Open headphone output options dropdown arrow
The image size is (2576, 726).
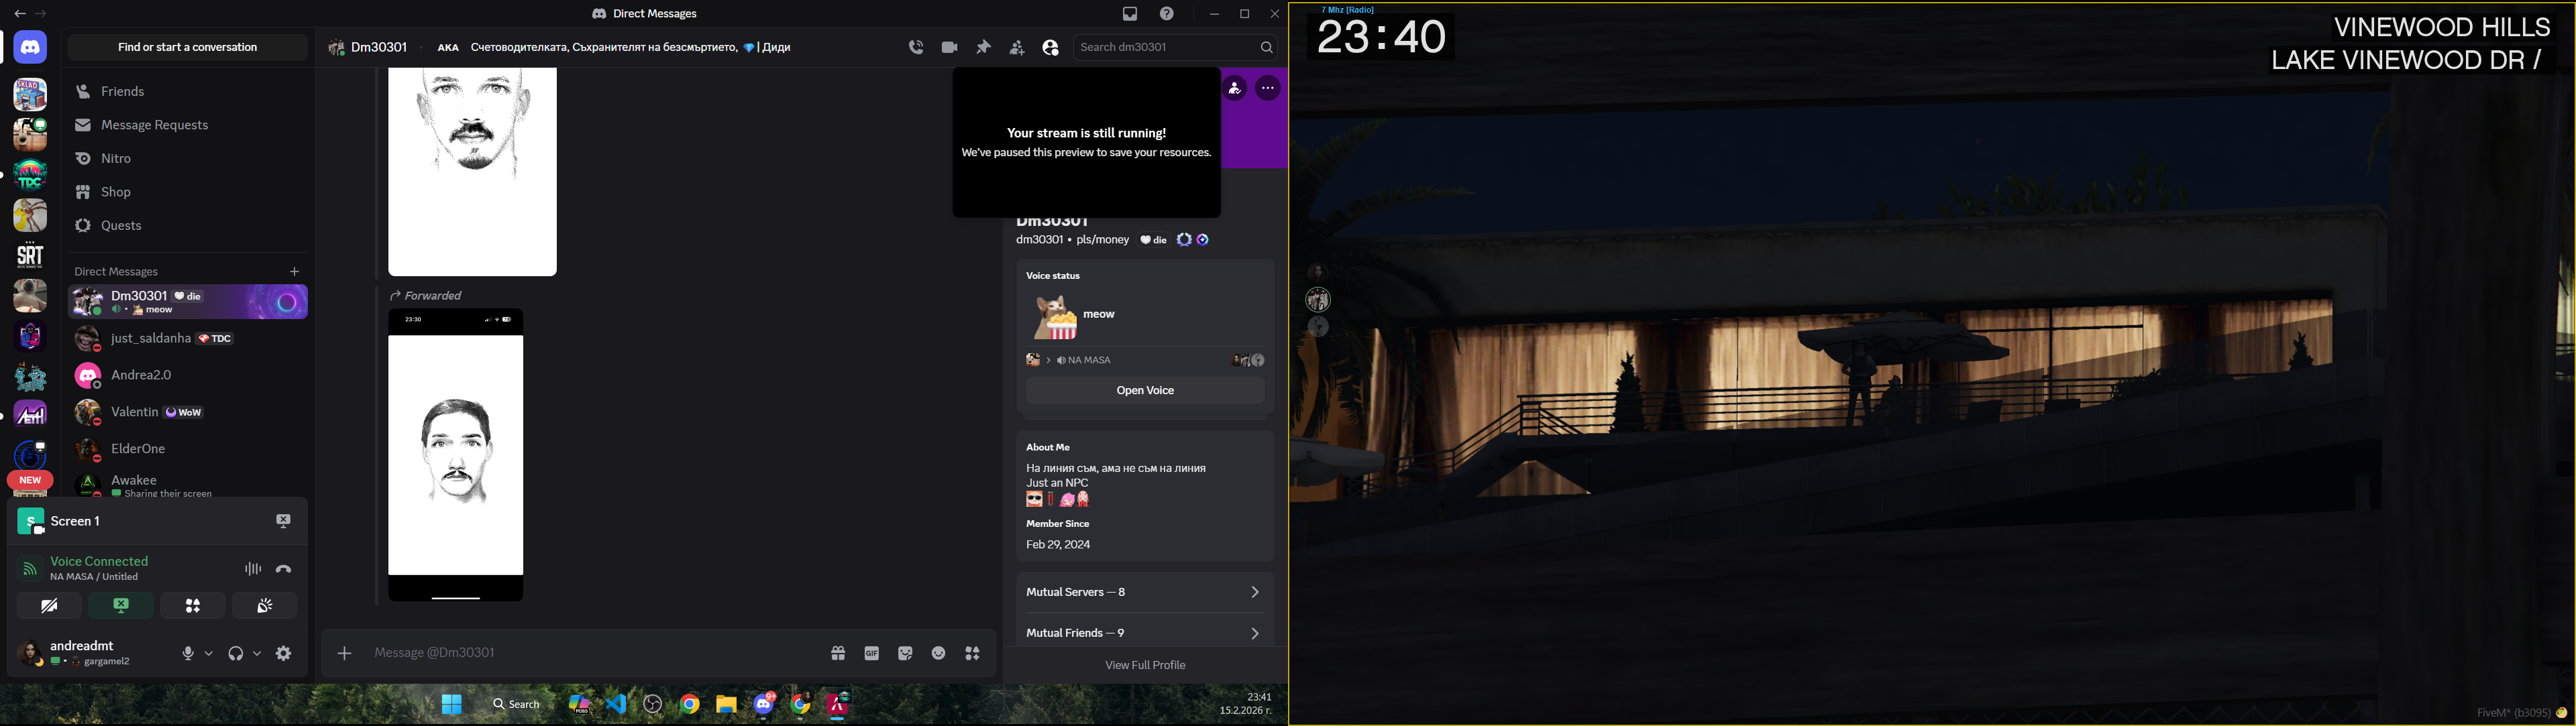(257, 653)
